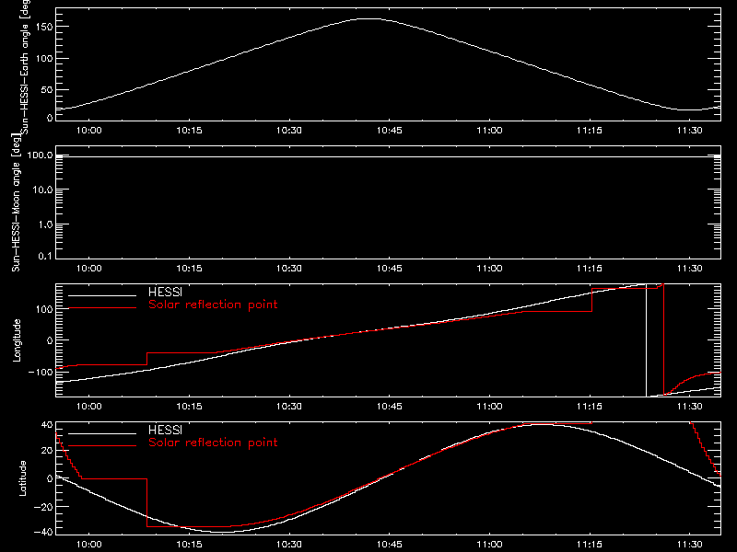Click the 40 tick on Latitude plot
This screenshot has height=552, width=737.
point(47,425)
